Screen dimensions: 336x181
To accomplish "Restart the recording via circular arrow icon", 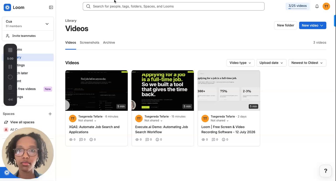I will (10, 77).
